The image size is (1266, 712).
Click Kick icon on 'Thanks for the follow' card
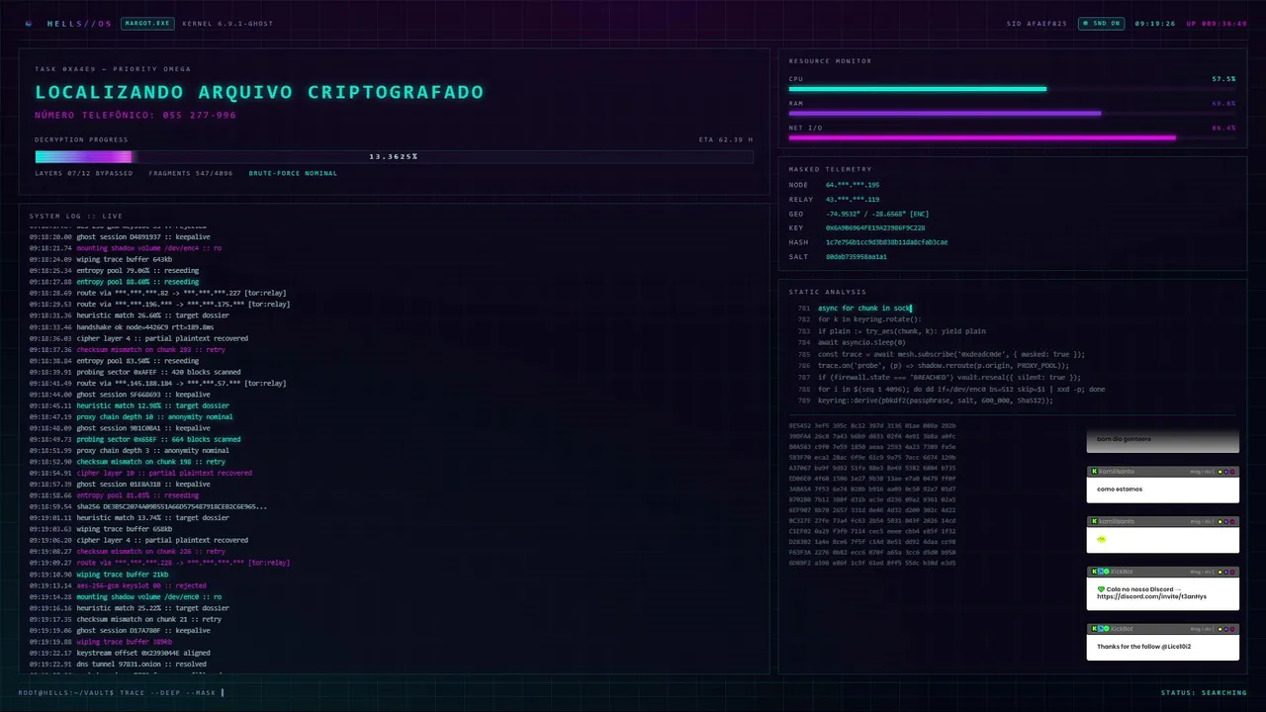1094,629
